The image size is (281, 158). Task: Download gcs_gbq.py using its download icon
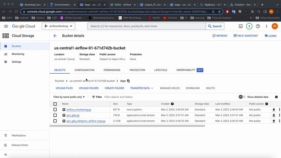[274, 115]
